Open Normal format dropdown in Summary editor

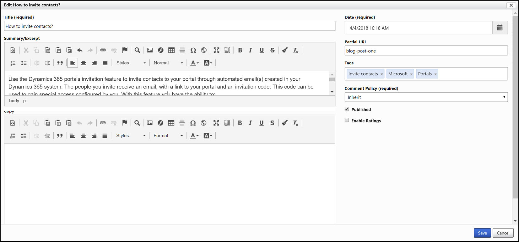pos(168,63)
